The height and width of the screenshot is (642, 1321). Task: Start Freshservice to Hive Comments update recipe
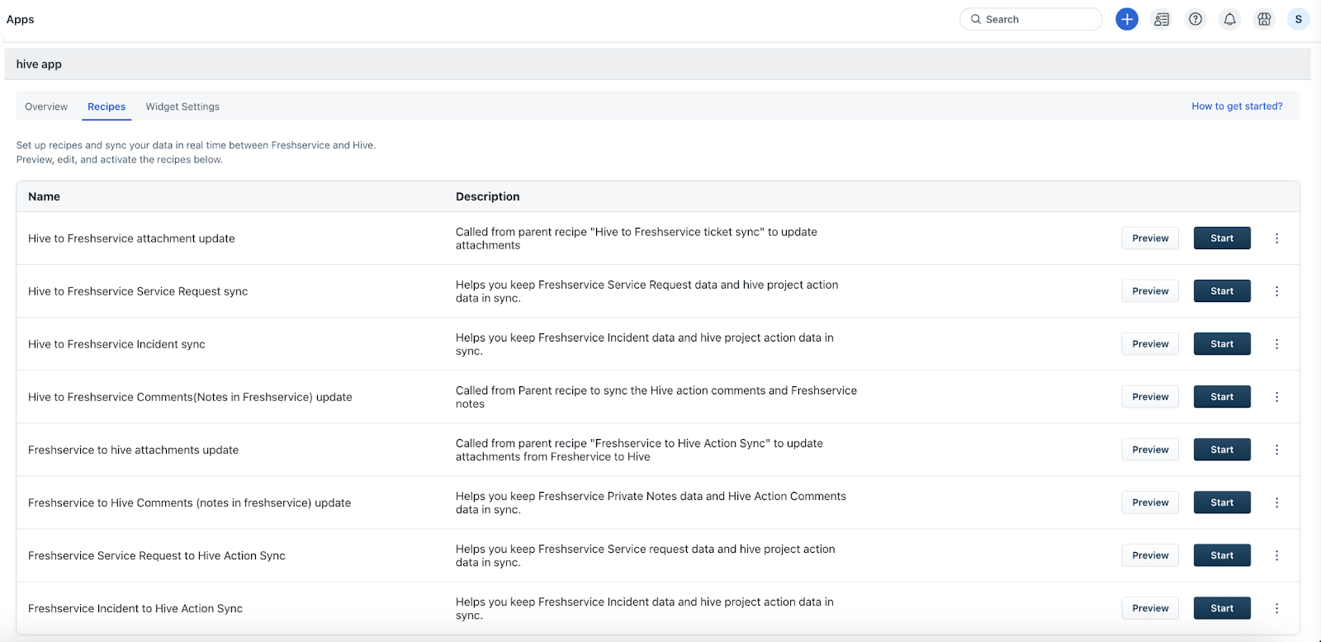[1222, 503]
